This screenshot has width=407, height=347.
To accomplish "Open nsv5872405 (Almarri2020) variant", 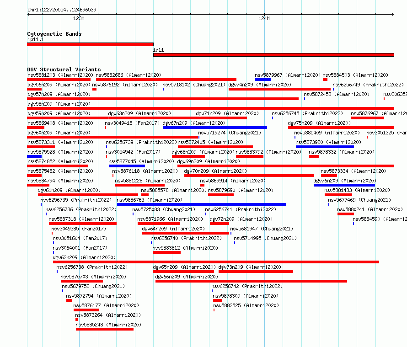I will [x=215, y=147].
